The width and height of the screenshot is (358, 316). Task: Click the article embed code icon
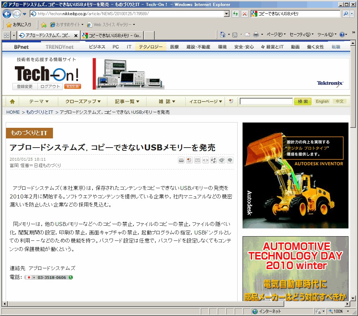tap(205, 160)
